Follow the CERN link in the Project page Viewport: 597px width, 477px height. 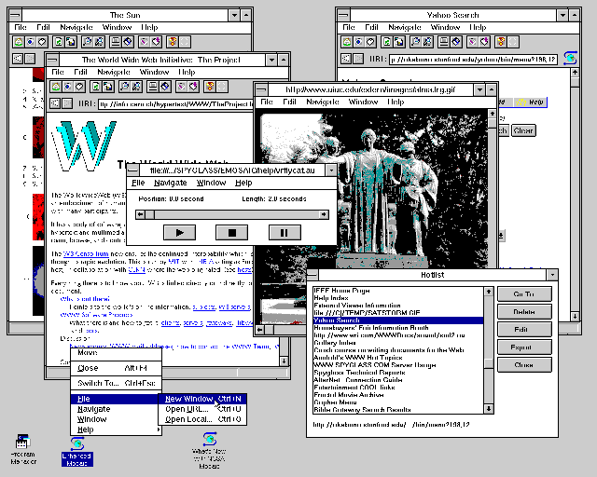(136, 269)
